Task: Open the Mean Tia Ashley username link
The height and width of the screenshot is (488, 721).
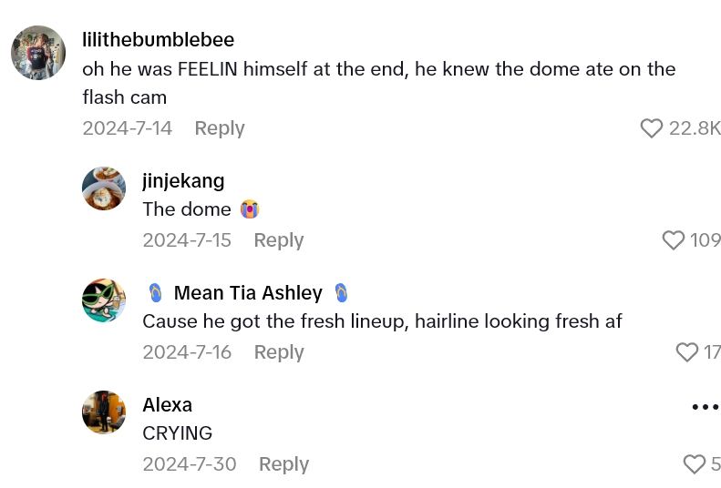Action: pos(248,293)
